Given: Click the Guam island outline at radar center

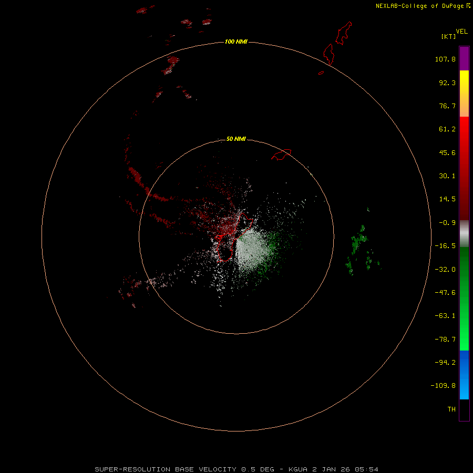Looking at the screenshot, I should (x=234, y=237).
